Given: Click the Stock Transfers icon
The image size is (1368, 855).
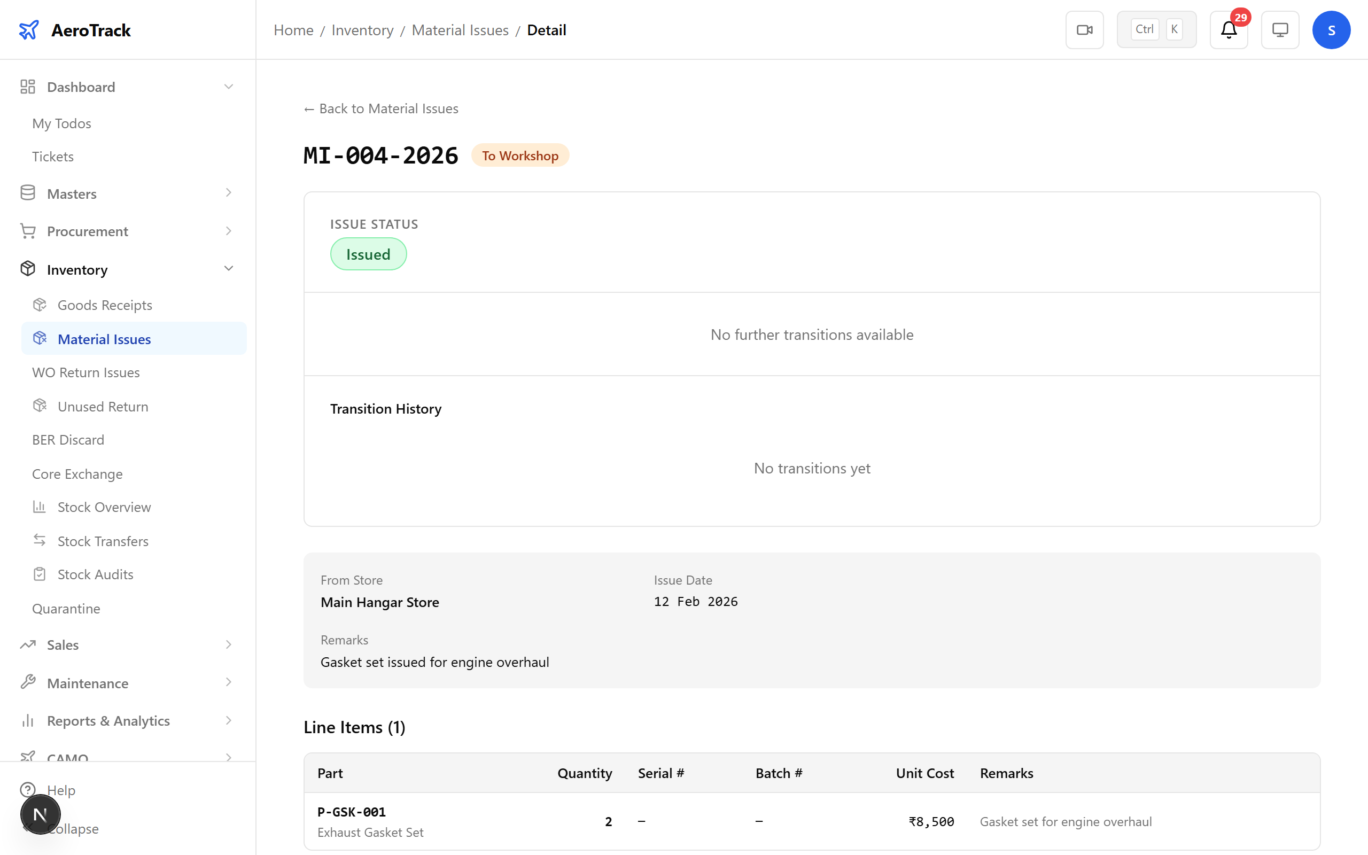Looking at the screenshot, I should (x=39, y=541).
